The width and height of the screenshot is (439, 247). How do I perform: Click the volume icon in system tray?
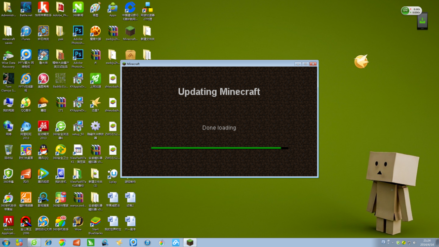tap(415, 243)
